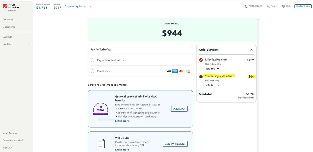Click the New Jersey state return label
This screenshot has height=152, width=313.
coord(219,76)
